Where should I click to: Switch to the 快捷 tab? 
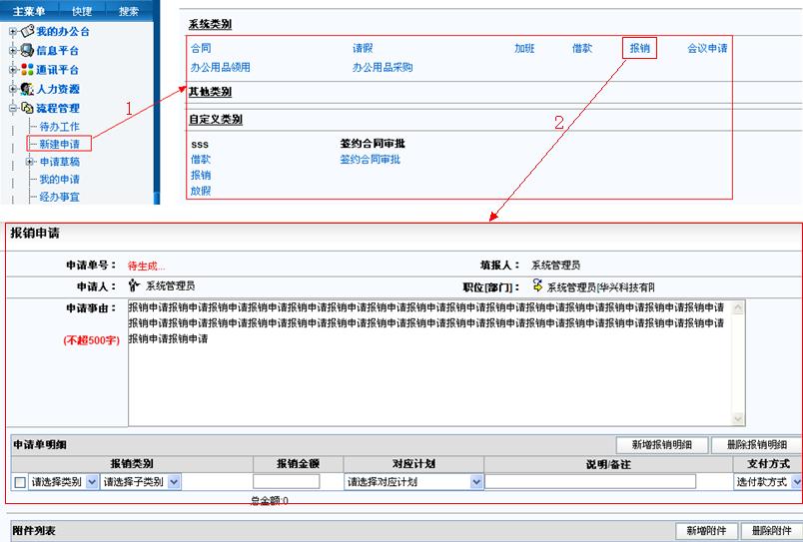pyautogui.click(x=82, y=11)
